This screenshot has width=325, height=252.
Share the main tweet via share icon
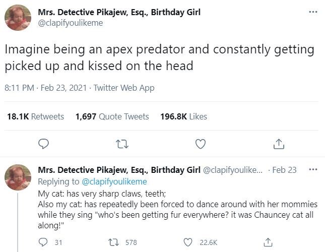(x=278, y=144)
